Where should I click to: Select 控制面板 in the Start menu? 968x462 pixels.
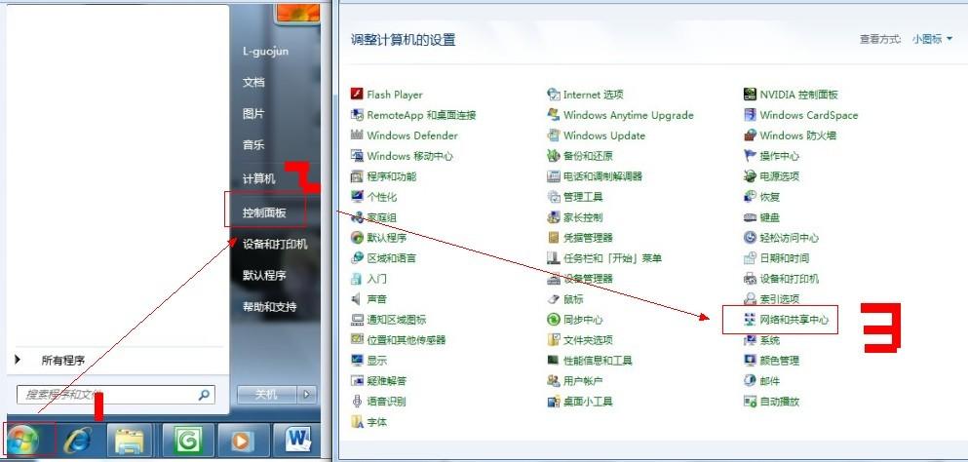click(264, 212)
